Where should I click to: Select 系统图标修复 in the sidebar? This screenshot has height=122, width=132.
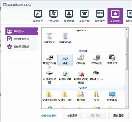tap(22, 47)
